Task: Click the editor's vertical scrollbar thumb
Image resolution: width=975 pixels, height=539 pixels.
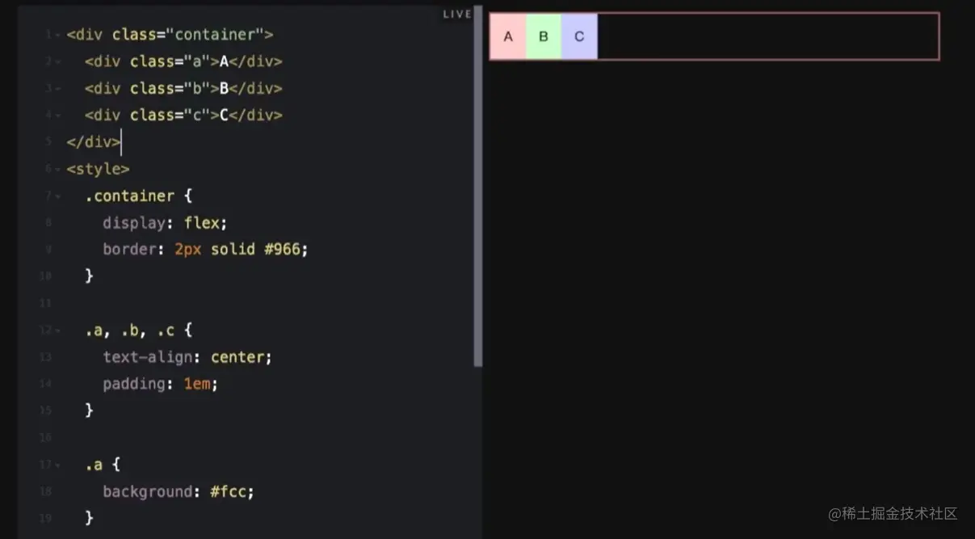Action: [478, 186]
